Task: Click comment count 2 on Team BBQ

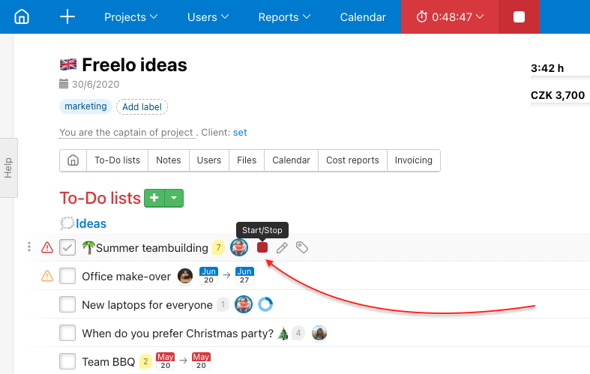Action: coord(145,361)
